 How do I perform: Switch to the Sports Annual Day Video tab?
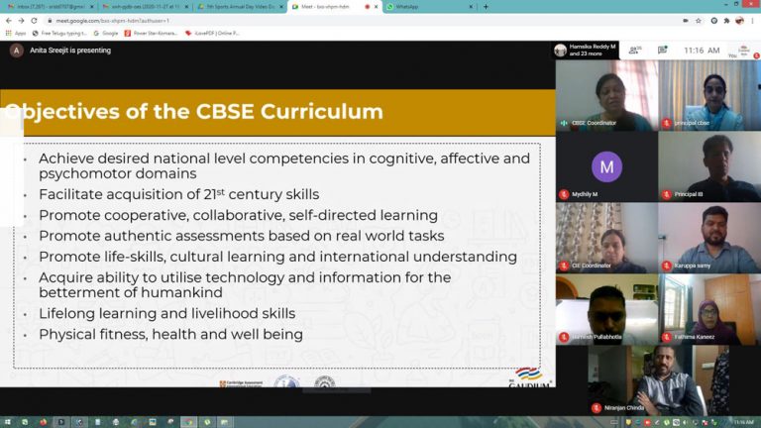(x=240, y=7)
